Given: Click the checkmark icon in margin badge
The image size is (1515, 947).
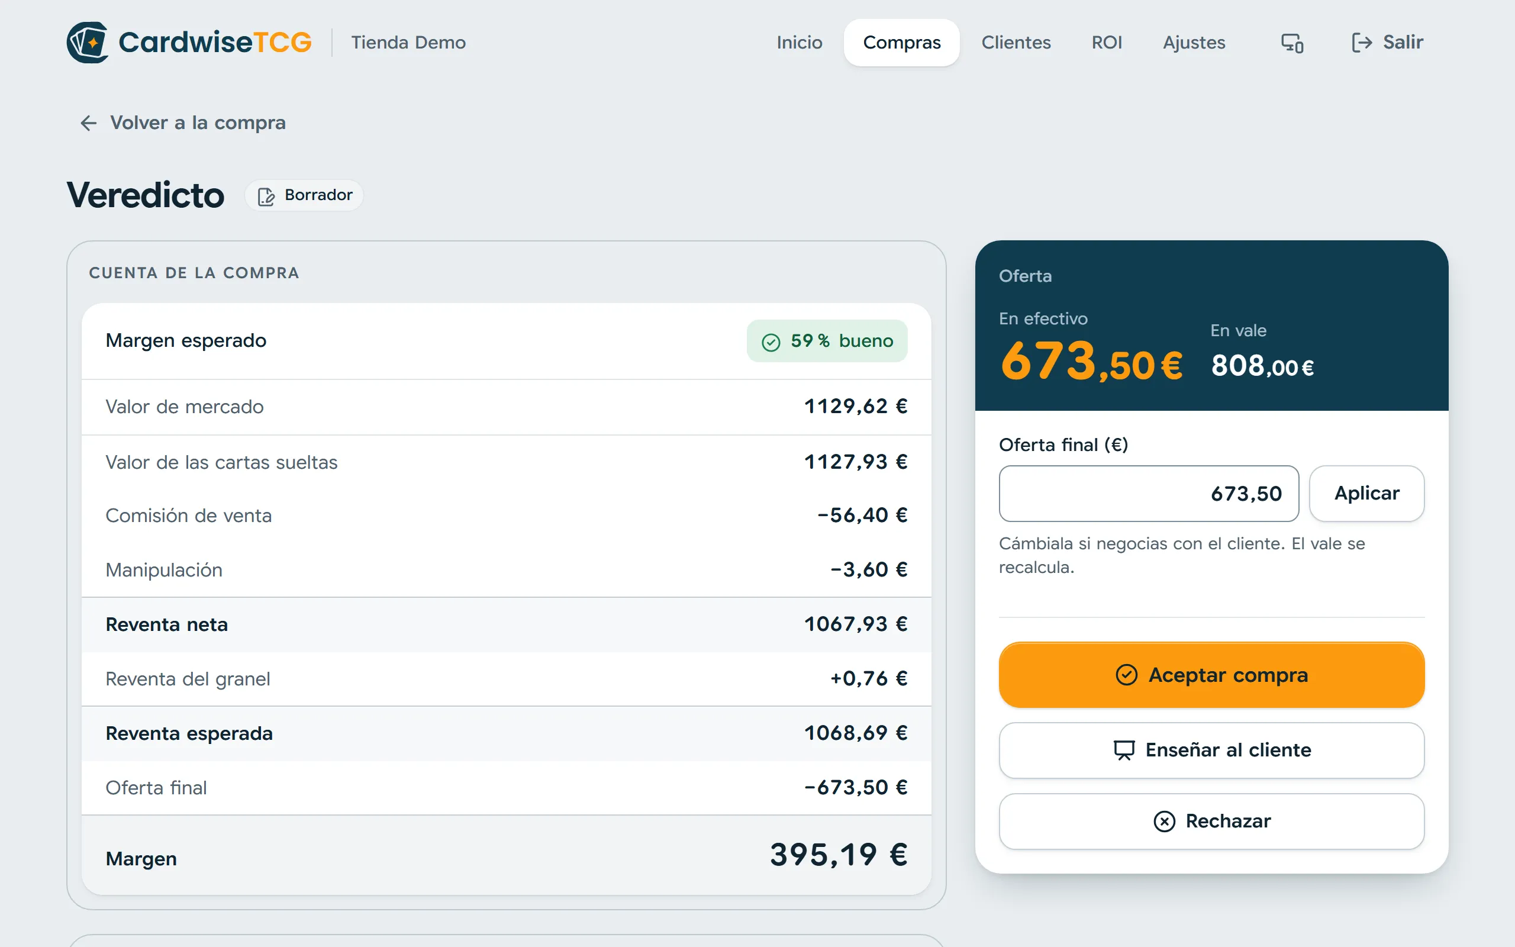Looking at the screenshot, I should pos(771,342).
